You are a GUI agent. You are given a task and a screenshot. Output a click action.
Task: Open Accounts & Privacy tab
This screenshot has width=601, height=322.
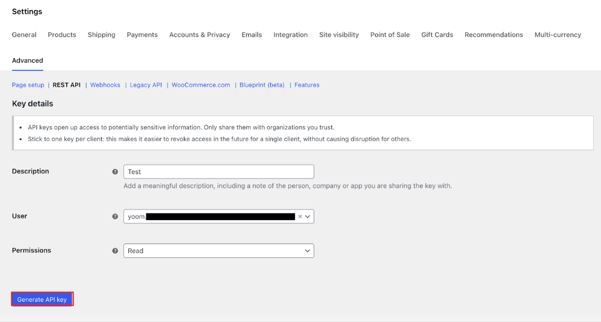point(200,35)
